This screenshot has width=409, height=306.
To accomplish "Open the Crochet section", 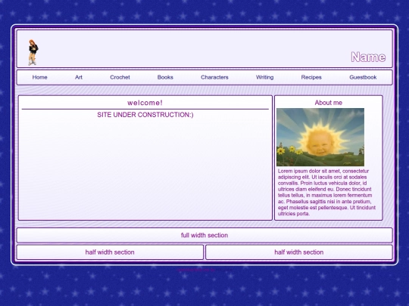I will (120, 77).
